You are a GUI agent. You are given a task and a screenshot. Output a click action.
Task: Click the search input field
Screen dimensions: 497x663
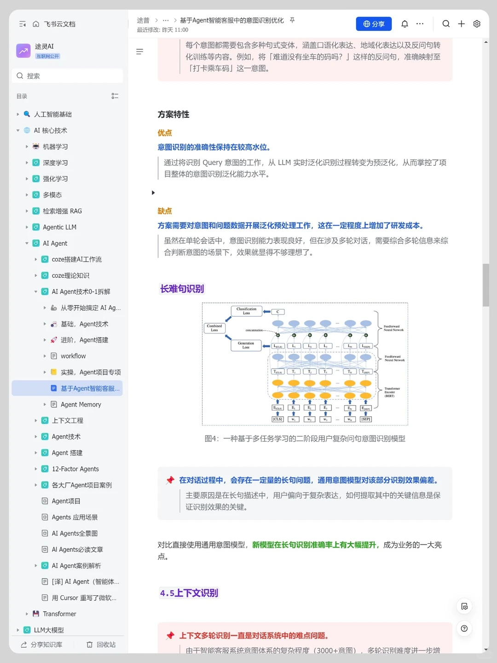[x=67, y=76]
